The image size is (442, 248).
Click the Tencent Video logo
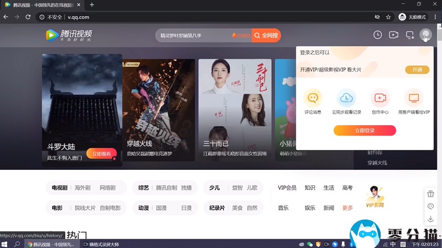pos(69,35)
